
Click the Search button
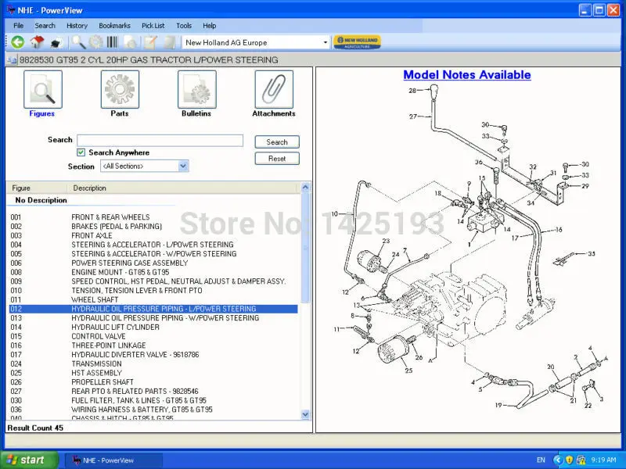(277, 142)
